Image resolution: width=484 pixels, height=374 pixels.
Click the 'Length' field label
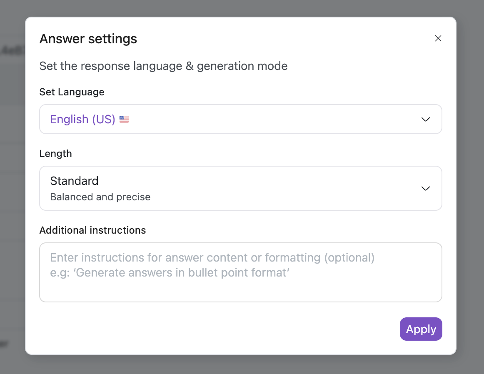click(x=55, y=154)
